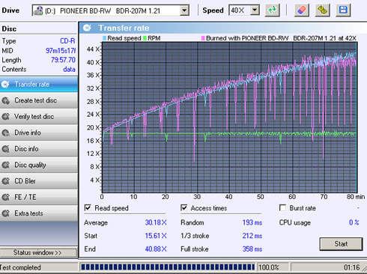
Task: Open the Drive selection dropdown arrow
Action: (184, 10)
